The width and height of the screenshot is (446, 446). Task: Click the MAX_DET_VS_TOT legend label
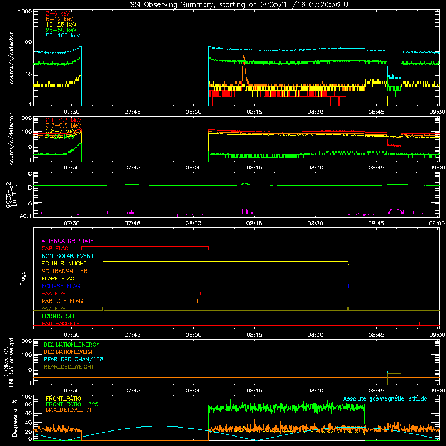coord(69,410)
